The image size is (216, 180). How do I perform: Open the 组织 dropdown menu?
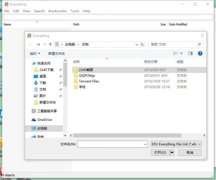tap(35, 53)
